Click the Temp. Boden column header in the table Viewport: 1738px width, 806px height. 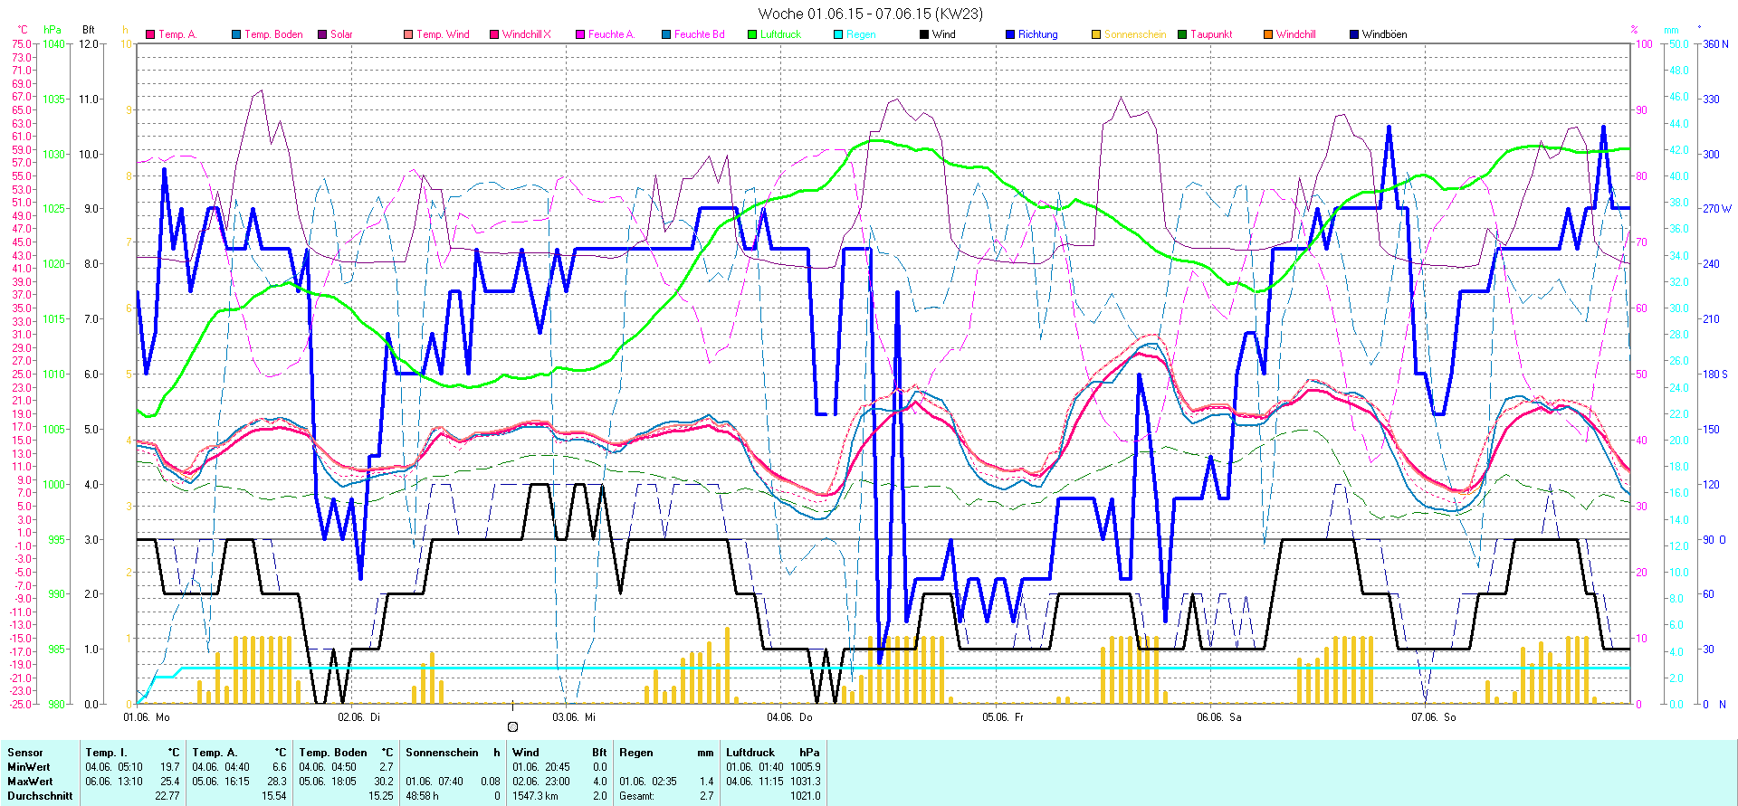pyautogui.click(x=333, y=753)
